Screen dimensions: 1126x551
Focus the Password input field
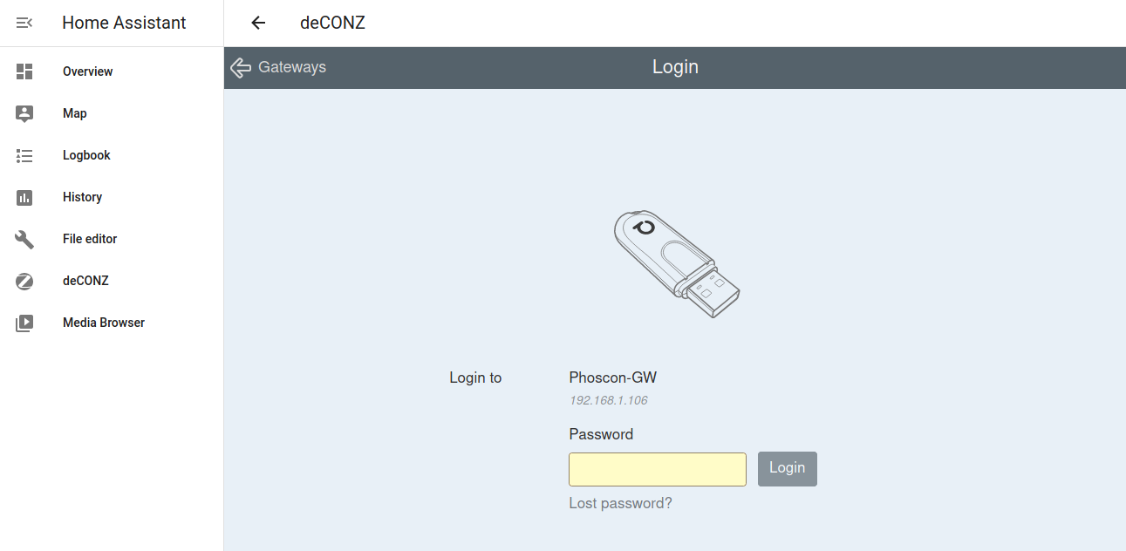pyautogui.click(x=657, y=469)
